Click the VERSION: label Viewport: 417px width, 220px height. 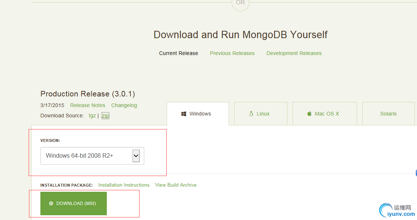pos(50,140)
